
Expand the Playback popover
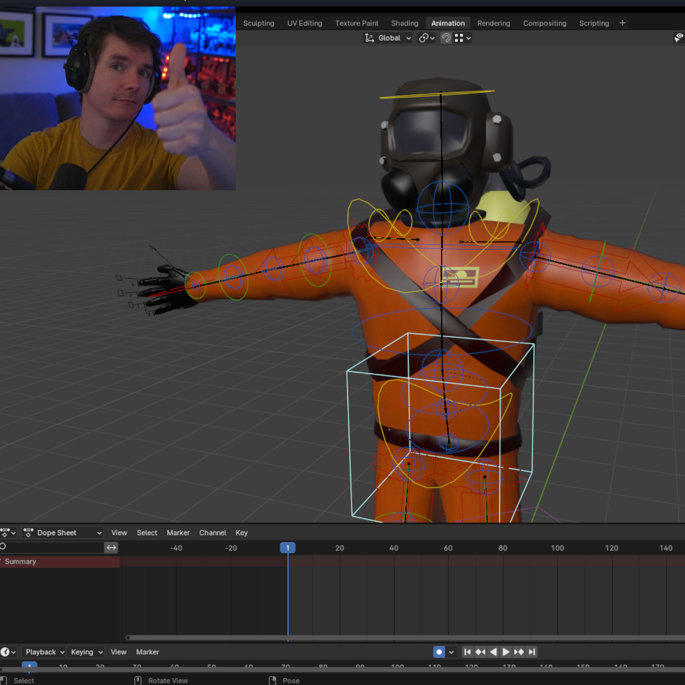coord(44,652)
